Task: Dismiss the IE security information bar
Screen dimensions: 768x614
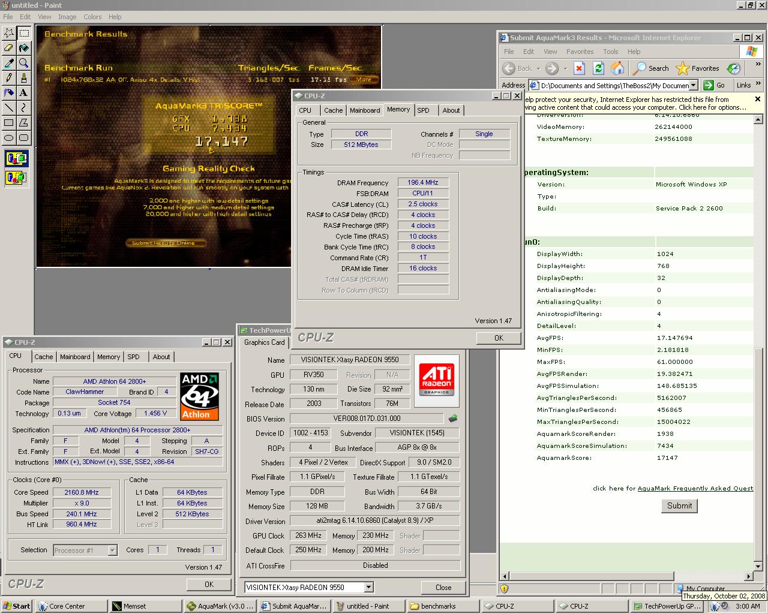Action: click(757, 100)
